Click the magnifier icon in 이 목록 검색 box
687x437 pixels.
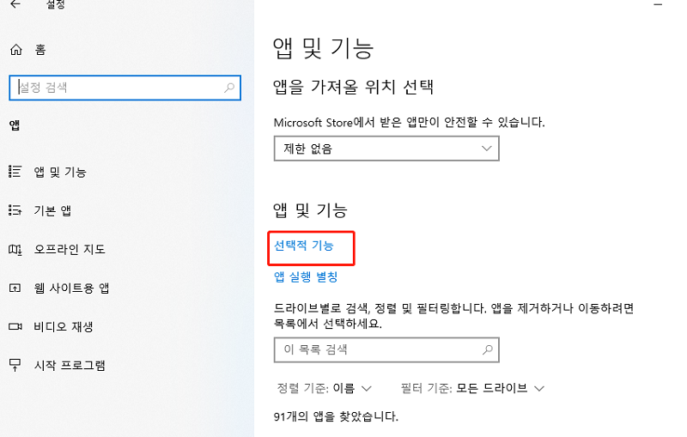tap(488, 350)
